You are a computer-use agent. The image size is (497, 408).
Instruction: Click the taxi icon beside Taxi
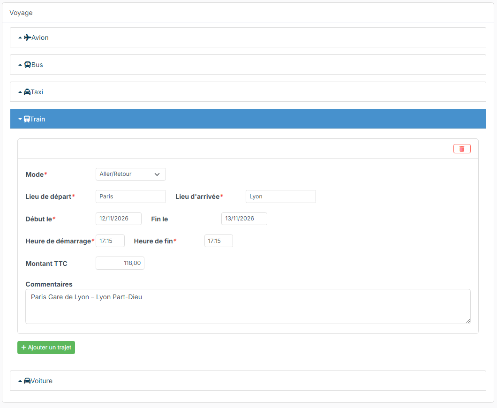(27, 92)
